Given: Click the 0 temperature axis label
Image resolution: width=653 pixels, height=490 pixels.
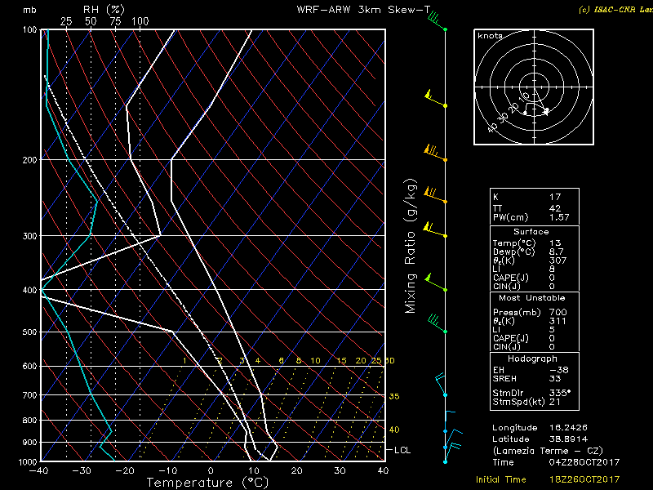Looking at the screenshot, I should [211, 471].
